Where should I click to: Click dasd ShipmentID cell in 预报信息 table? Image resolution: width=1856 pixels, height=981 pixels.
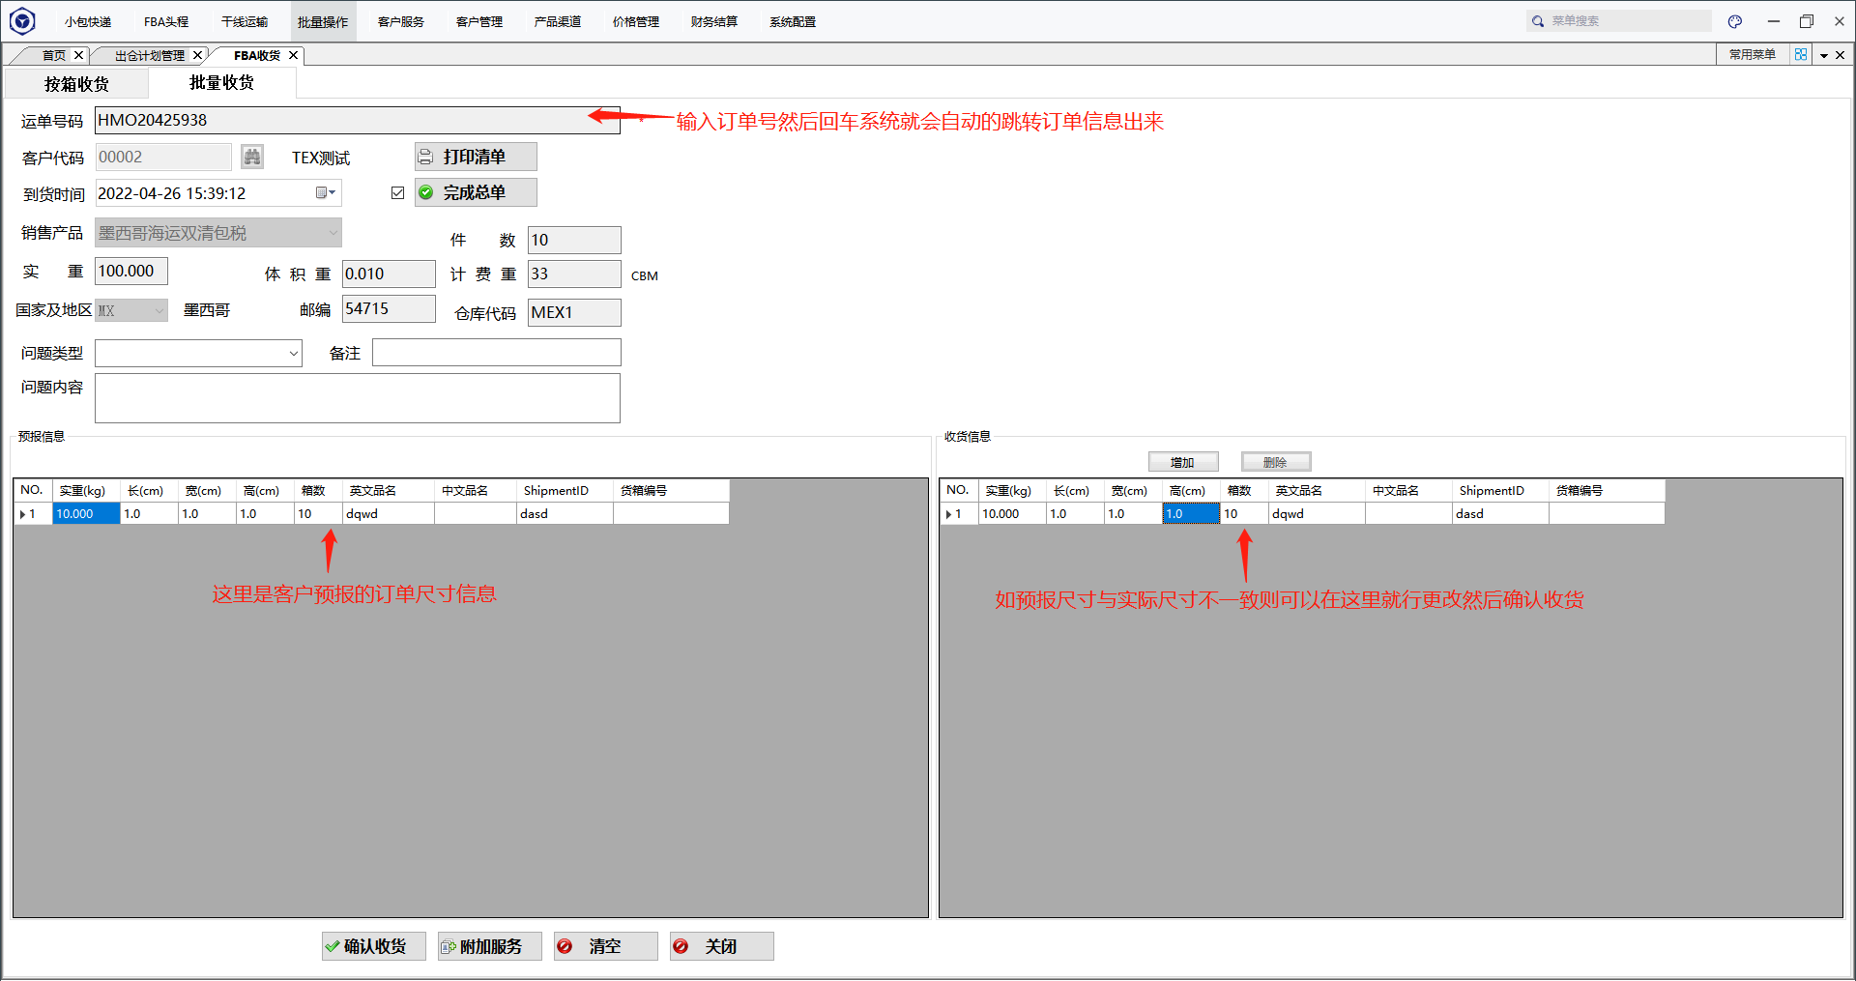565,513
